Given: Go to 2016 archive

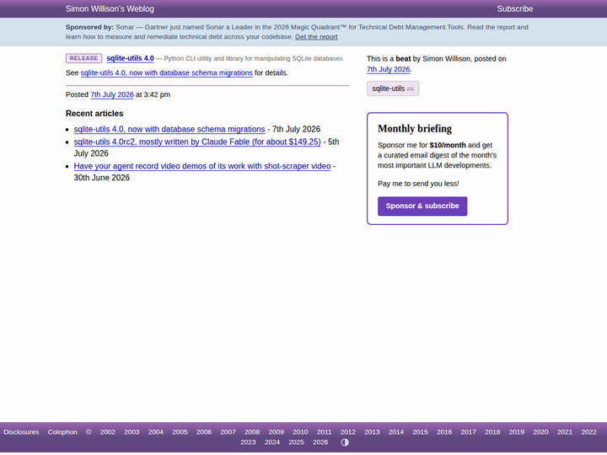Looking at the screenshot, I should pyautogui.click(x=444, y=432).
